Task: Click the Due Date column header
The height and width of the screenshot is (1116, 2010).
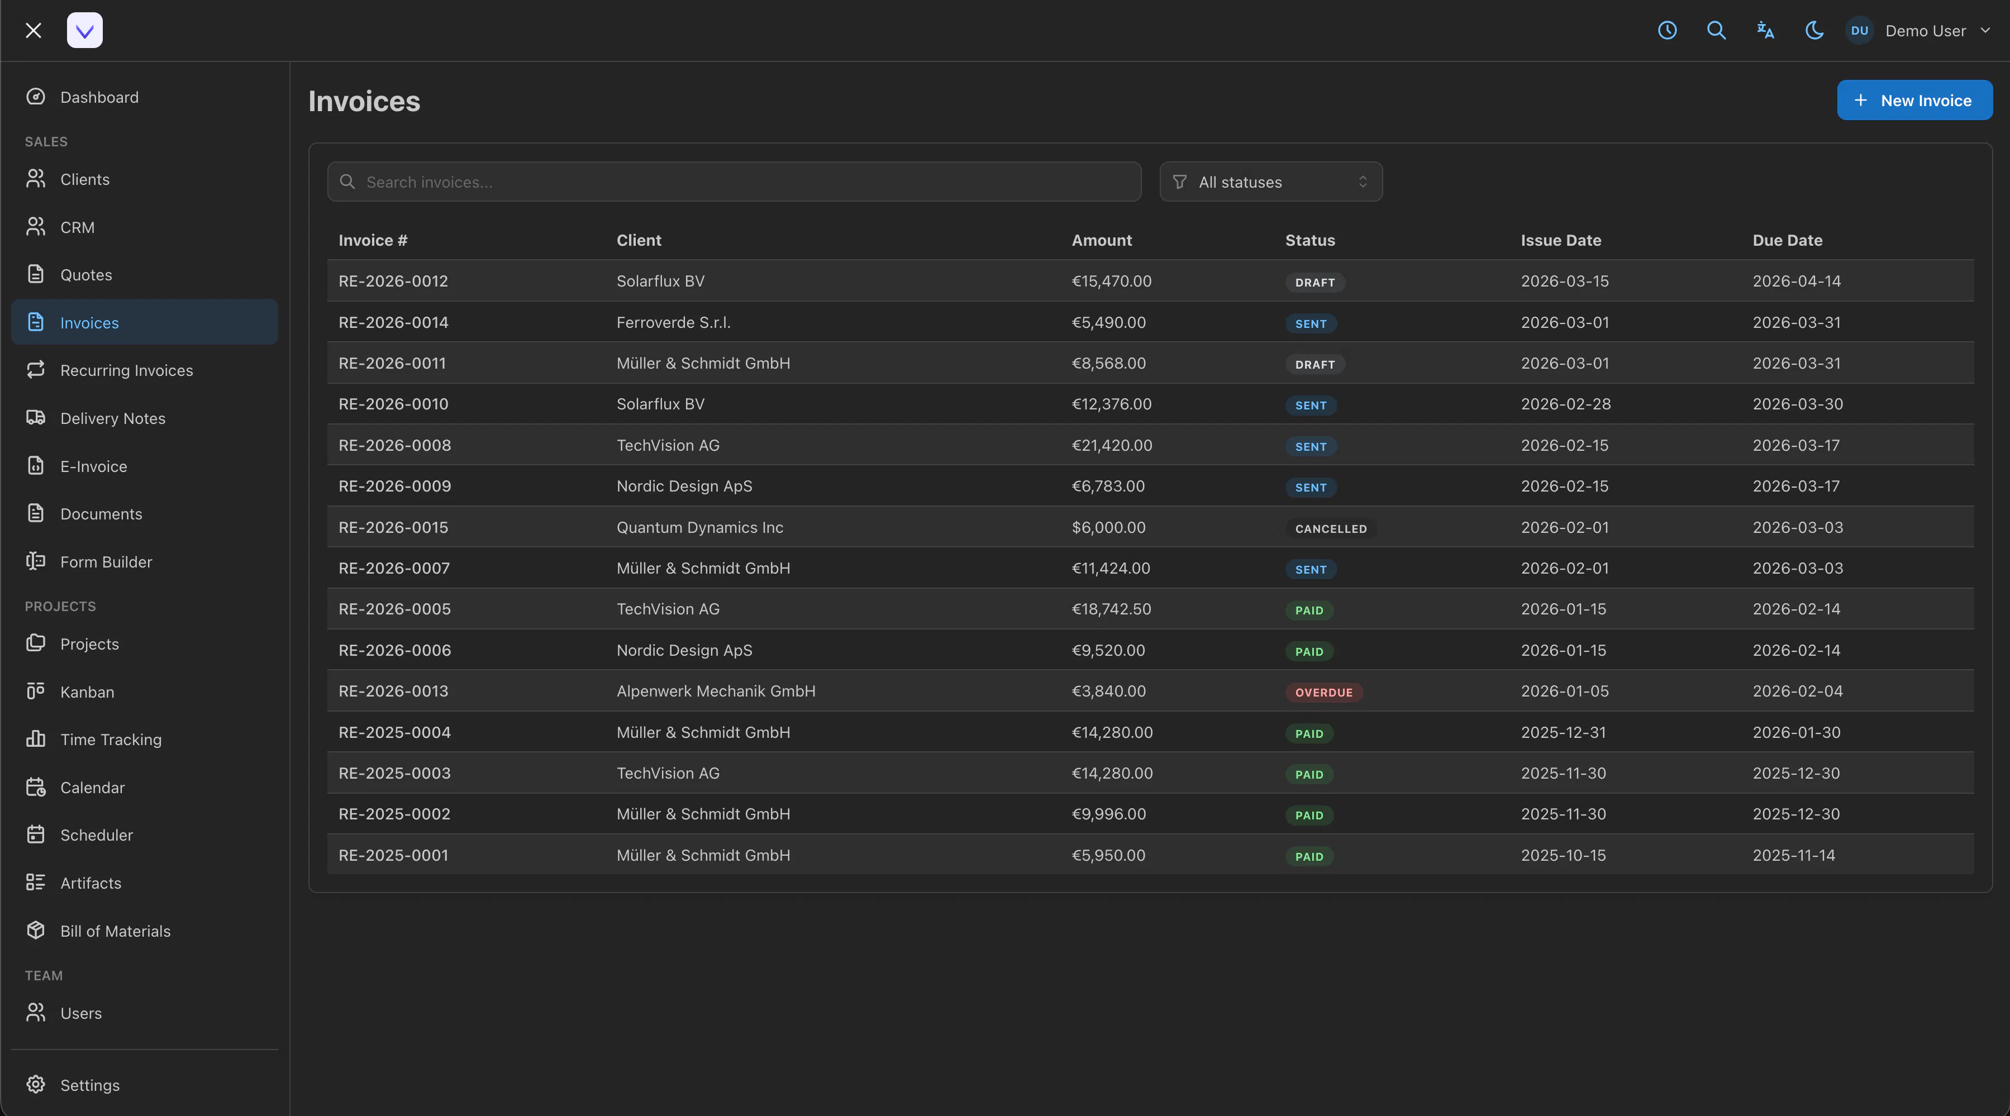Action: [x=1788, y=240]
